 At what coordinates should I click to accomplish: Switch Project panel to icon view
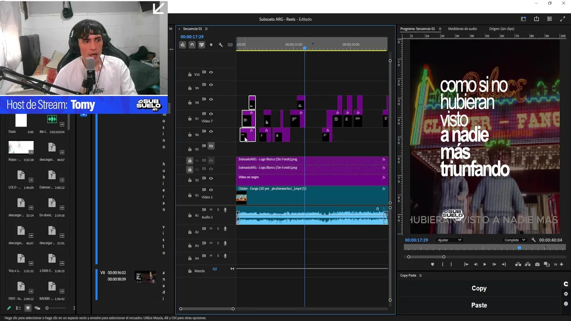[x=28, y=308]
